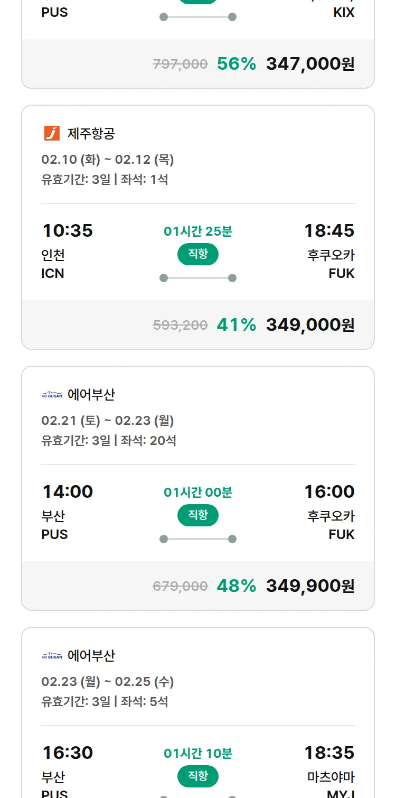Viewport: 396px width, 798px height.
Task: Click the 10:35 Incheon departure time
Action: [68, 231]
